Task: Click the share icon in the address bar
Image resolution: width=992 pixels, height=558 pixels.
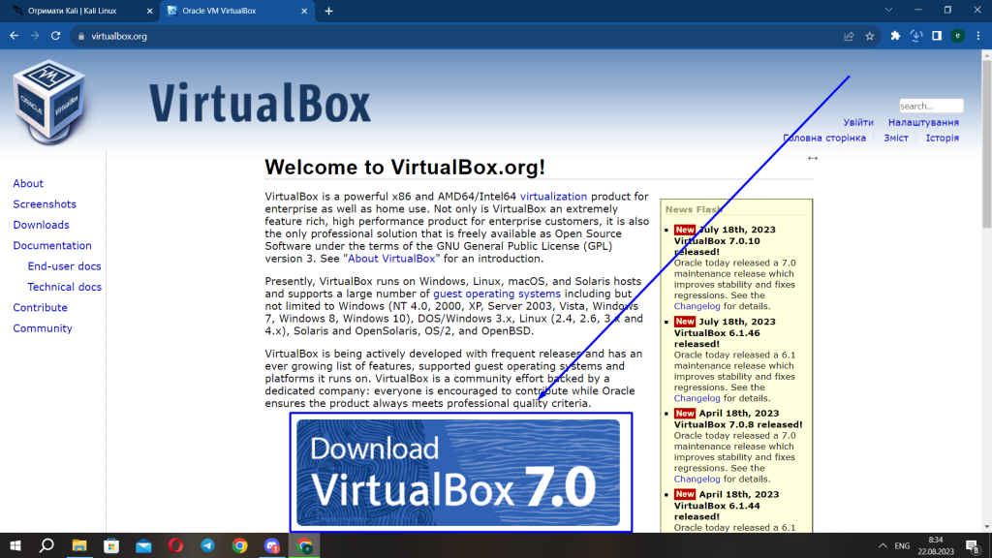Action: click(847, 35)
